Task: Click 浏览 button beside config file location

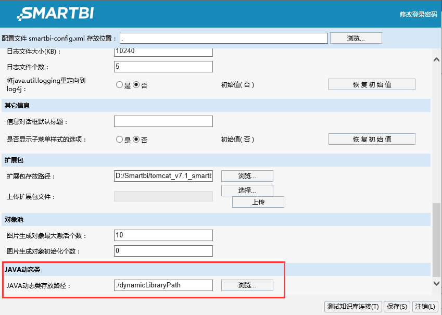Action: click(356, 39)
